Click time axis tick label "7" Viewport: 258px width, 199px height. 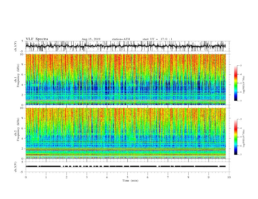click(168, 177)
